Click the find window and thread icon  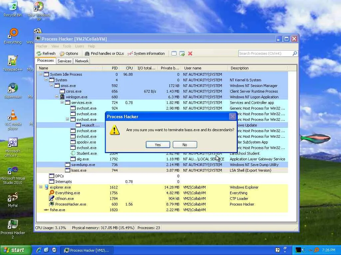tap(182, 53)
